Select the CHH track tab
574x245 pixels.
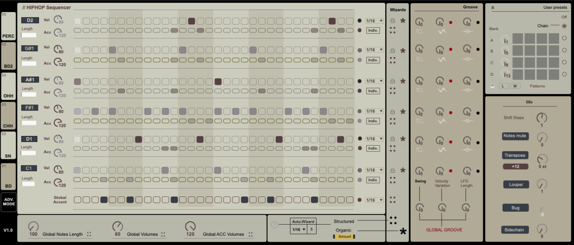[x=8, y=116]
